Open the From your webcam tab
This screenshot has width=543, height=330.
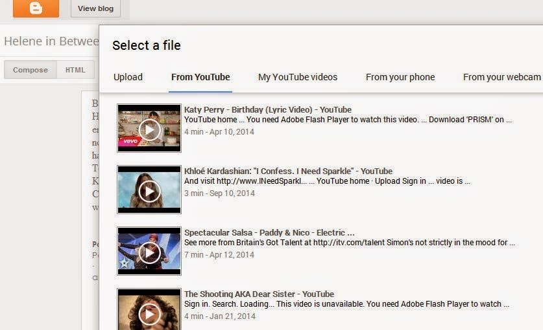[501, 77]
